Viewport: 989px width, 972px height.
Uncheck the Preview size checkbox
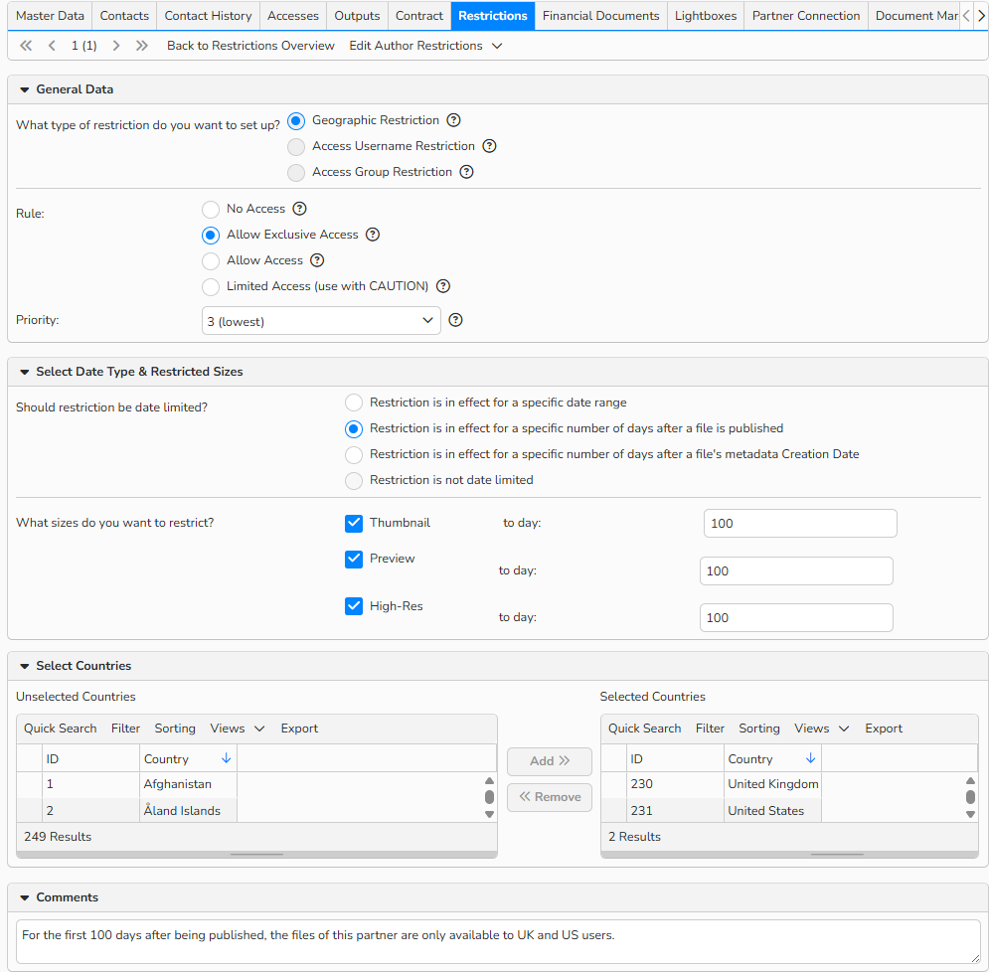click(x=354, y=559)
